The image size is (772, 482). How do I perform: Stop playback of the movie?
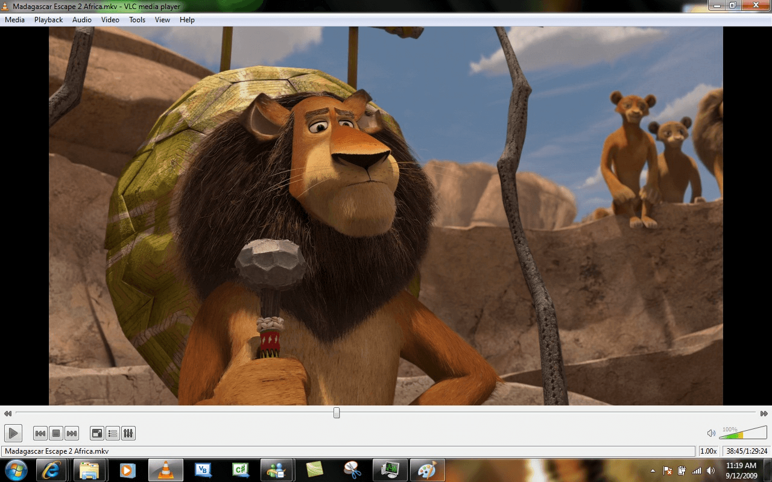pos(55,433)
